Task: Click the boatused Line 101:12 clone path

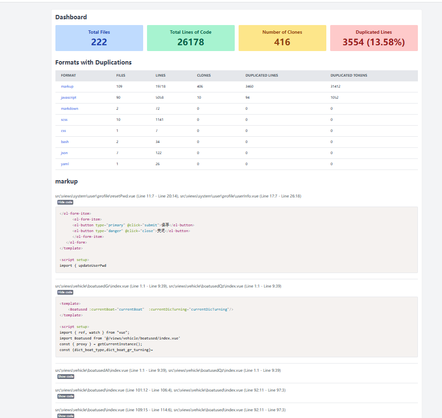Action: [170, 390]
